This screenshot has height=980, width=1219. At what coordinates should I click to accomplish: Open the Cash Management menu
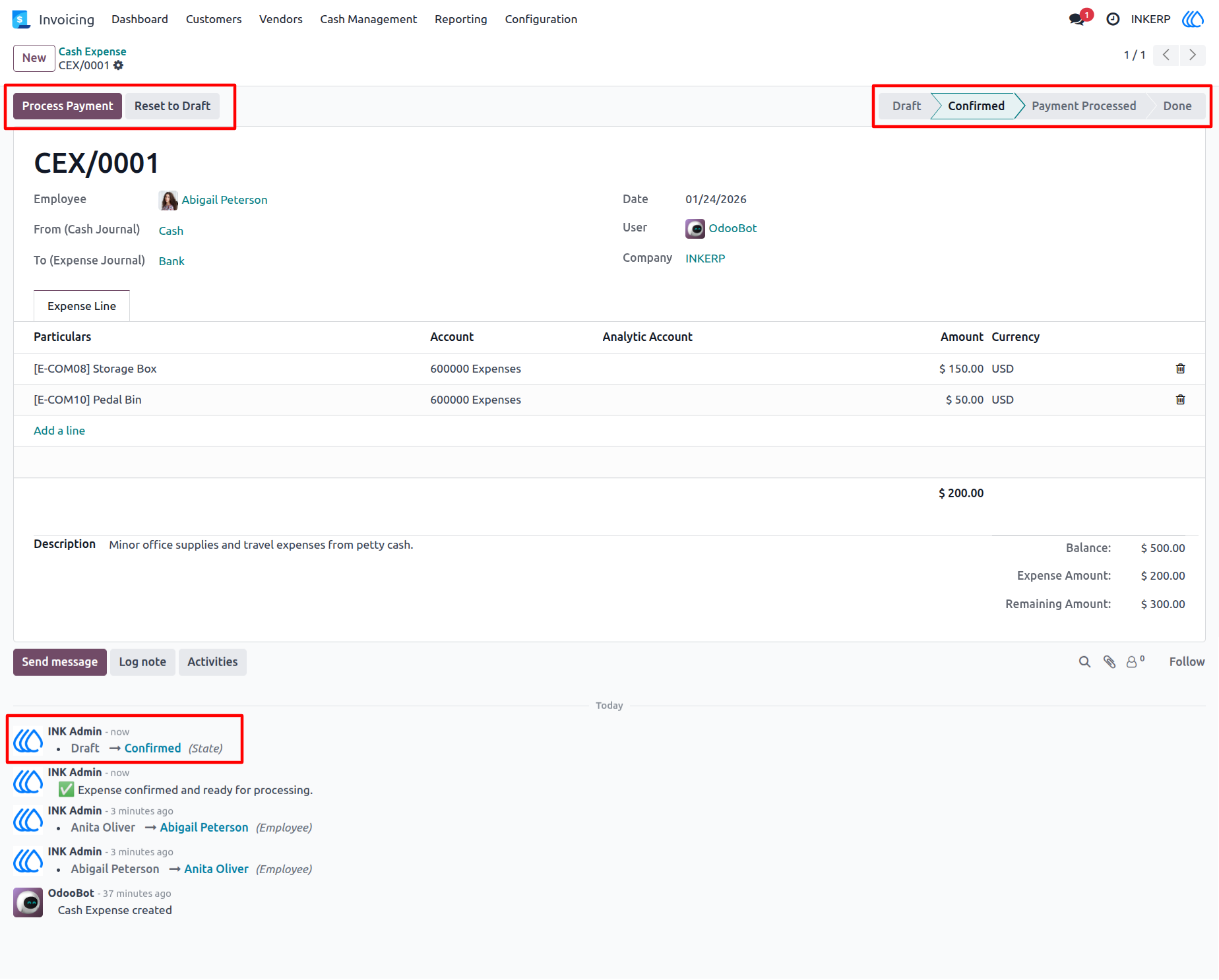tap(369, 19)
